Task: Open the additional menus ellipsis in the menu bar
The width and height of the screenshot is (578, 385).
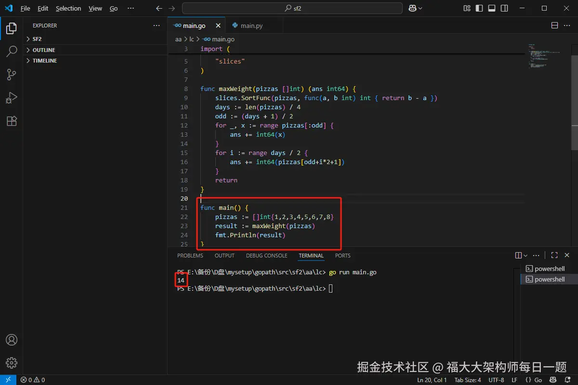Action: click(x=131, y=8)
